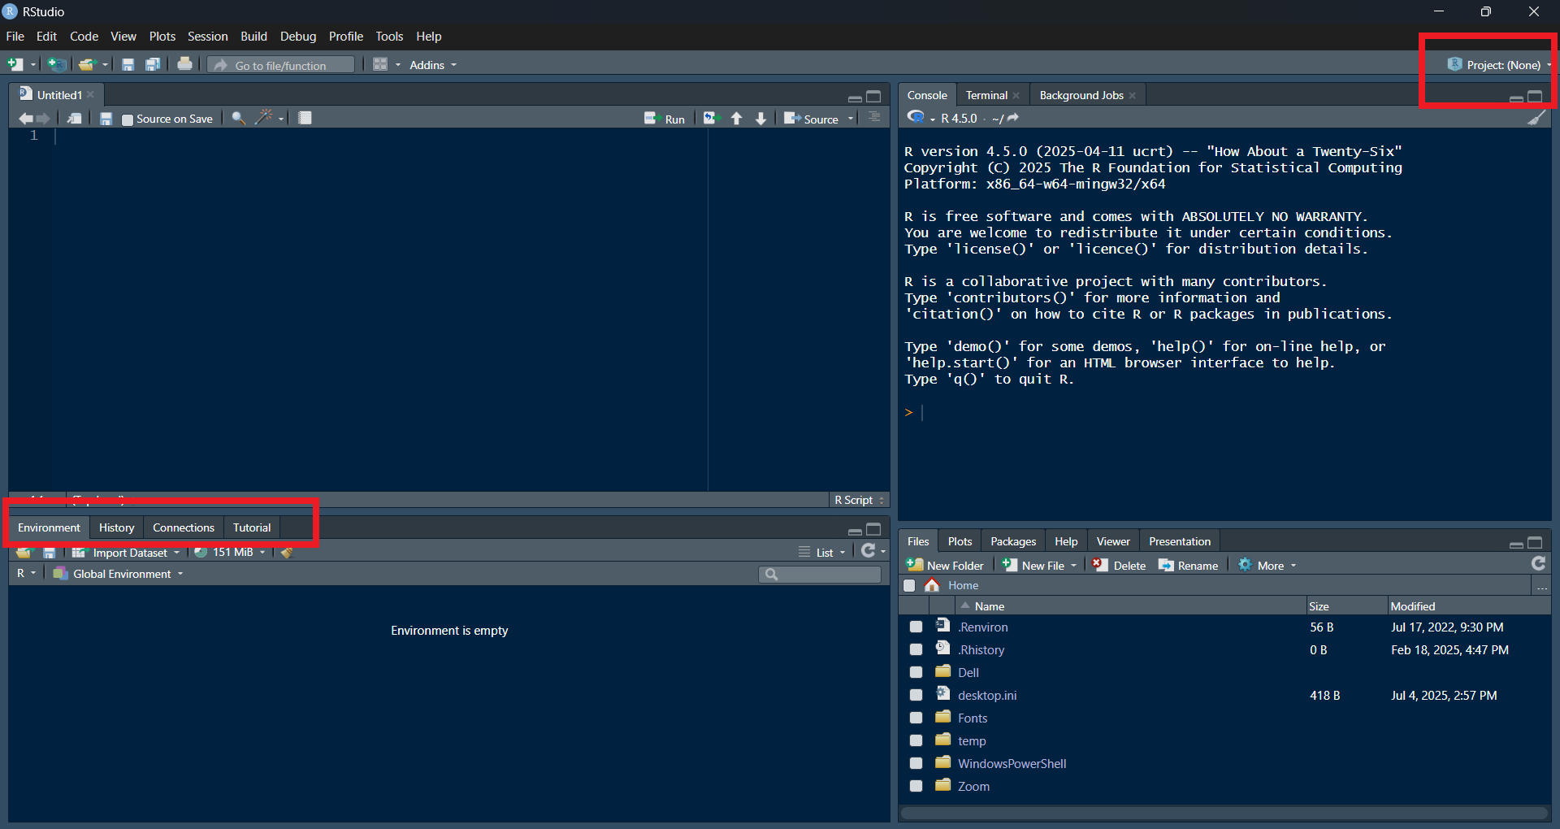Viewport: 1560px width, 829px height.
Task: Click the Save all open documents icon
Action: pos(152,64)
